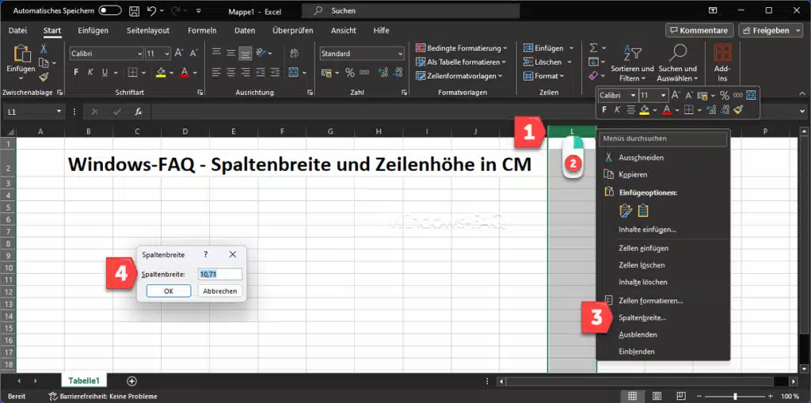Click the Suchen search box in title bar

click(411, 11)
